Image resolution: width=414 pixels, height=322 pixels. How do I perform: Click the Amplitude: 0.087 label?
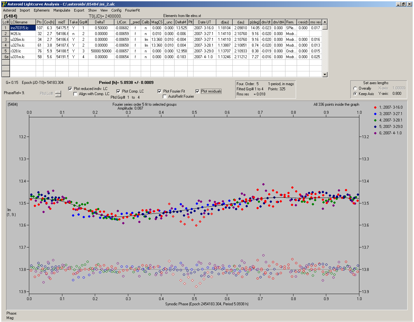pyautogui.click(x=130, y=108)
